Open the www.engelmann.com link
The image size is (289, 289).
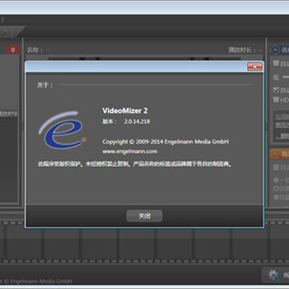pos(130,152)
